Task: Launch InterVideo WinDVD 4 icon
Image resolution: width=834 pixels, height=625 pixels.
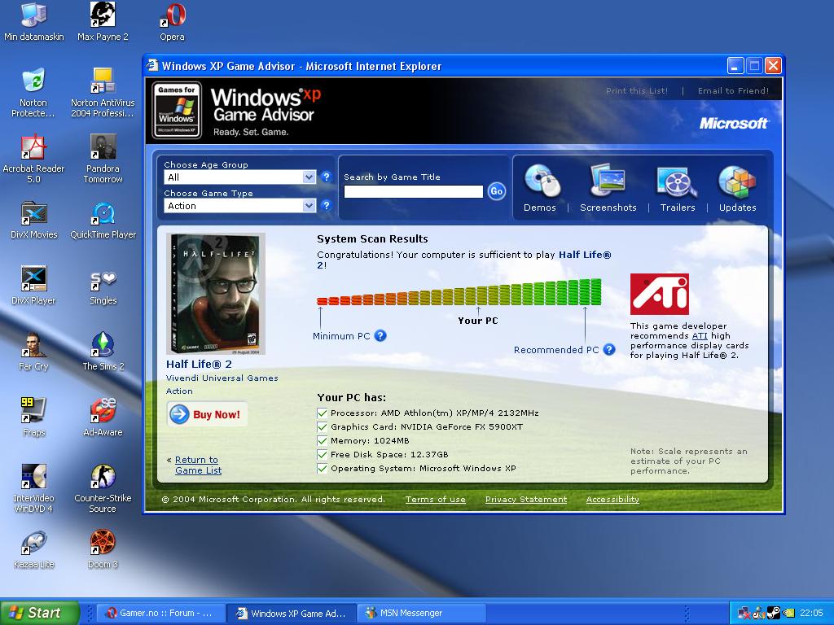Action: 33,488
